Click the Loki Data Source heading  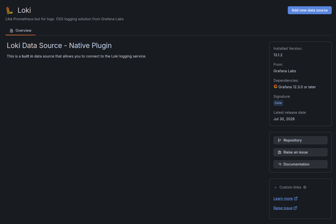[x=59, y=45]
